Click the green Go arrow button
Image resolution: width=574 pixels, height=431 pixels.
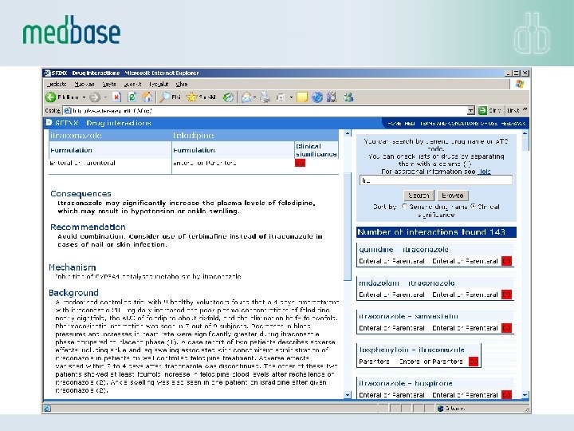click(482, 110)
